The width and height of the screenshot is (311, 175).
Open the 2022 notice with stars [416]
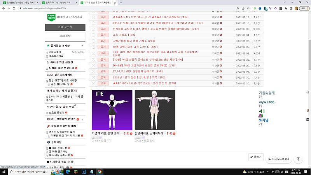pyautogui.click(x=151, y=17)
